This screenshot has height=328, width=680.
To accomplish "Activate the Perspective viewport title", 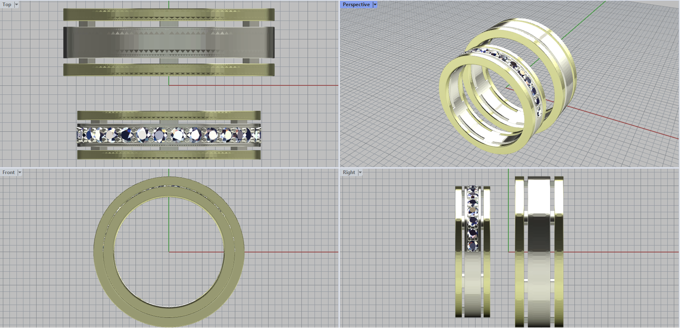I will click(356, 5).
